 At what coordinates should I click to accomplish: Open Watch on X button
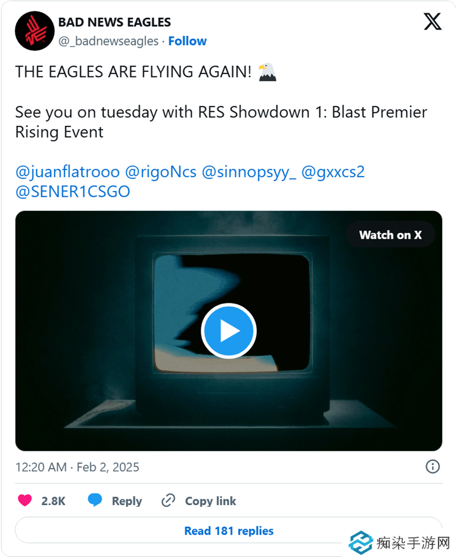point(390,235)
